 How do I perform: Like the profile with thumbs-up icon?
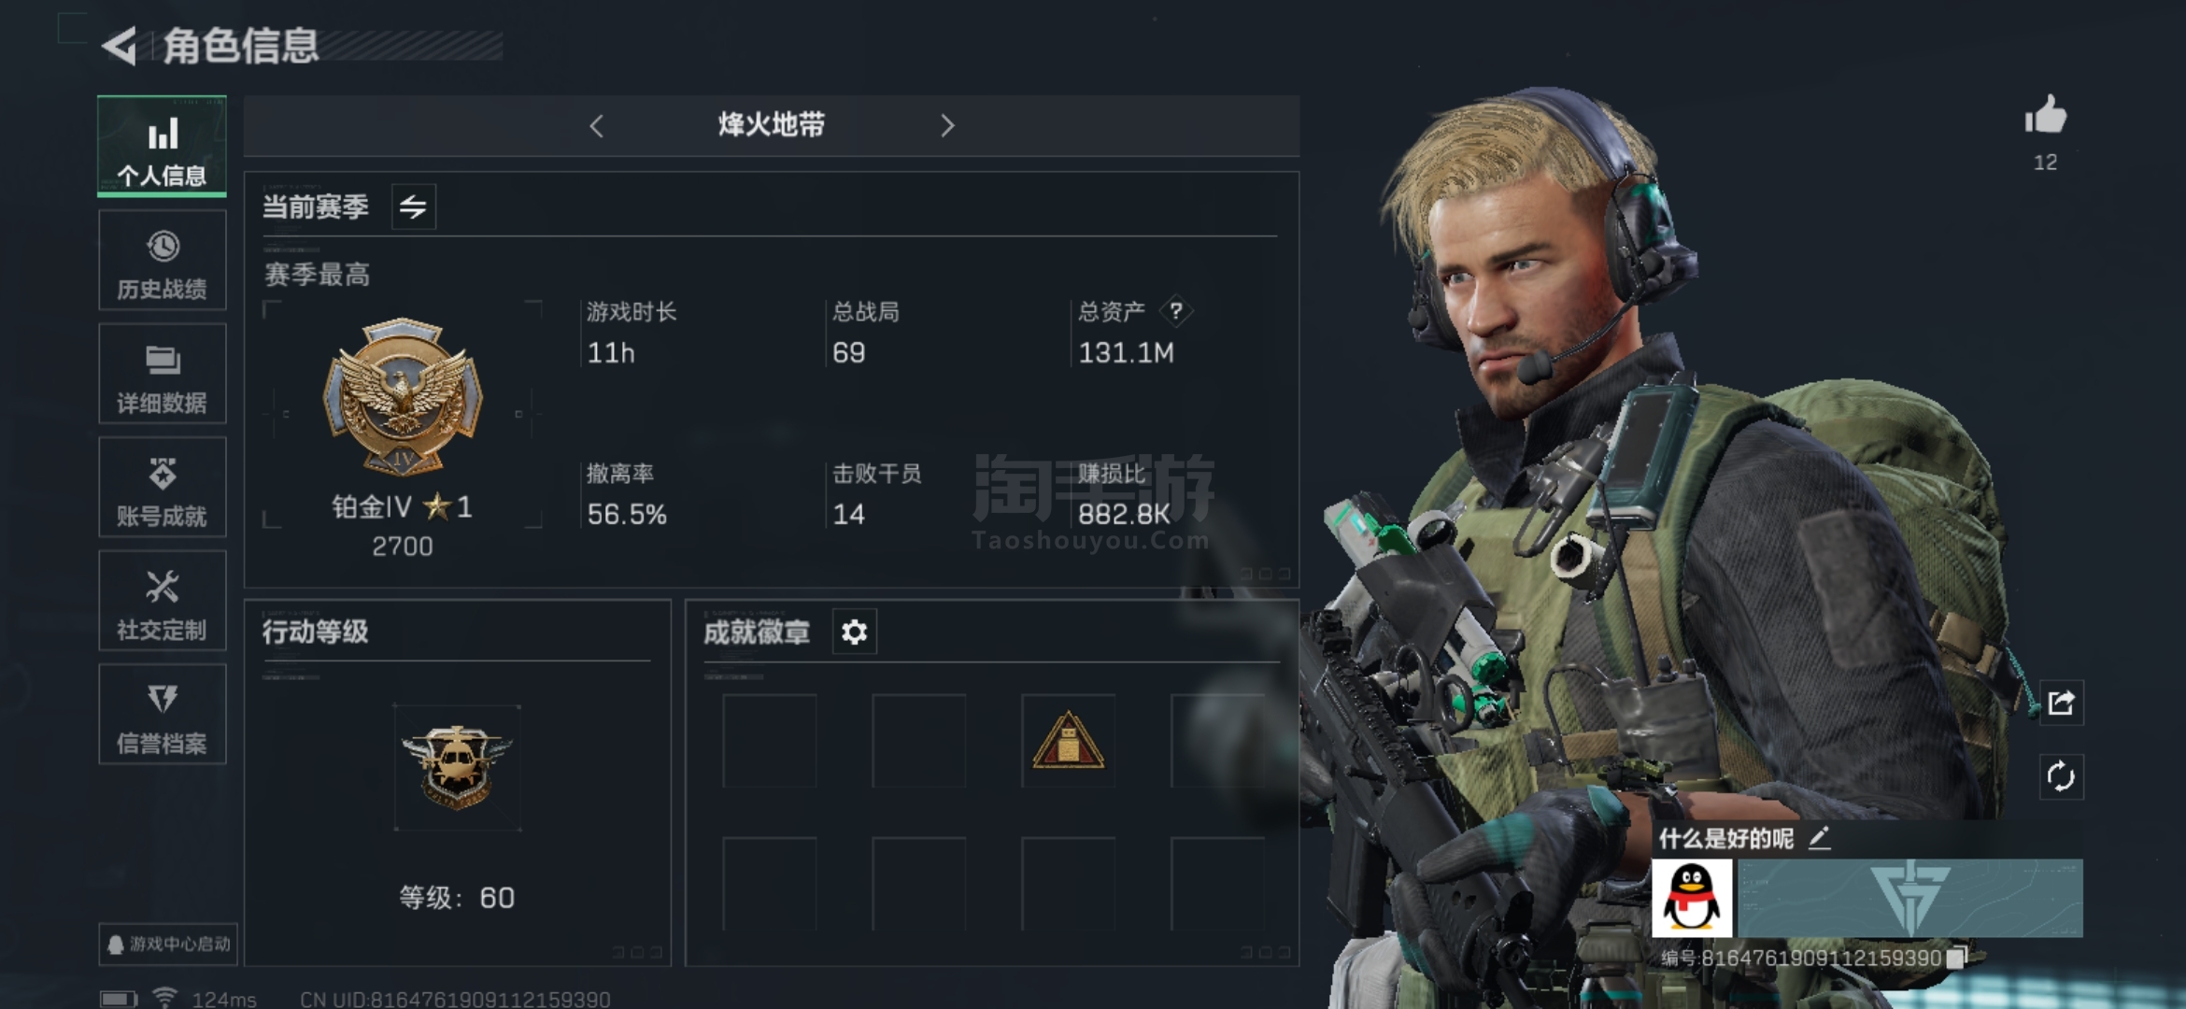[x=2045, y=116]
